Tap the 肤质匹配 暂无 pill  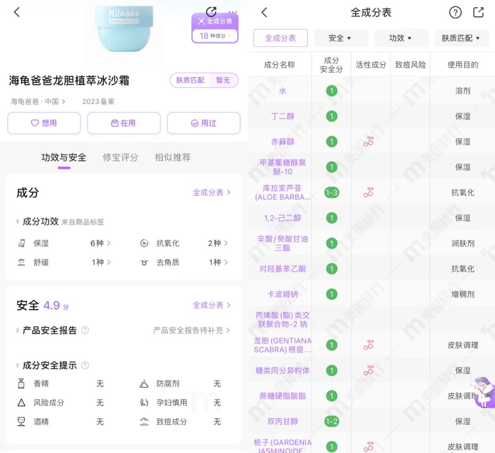tap(204, 80)
